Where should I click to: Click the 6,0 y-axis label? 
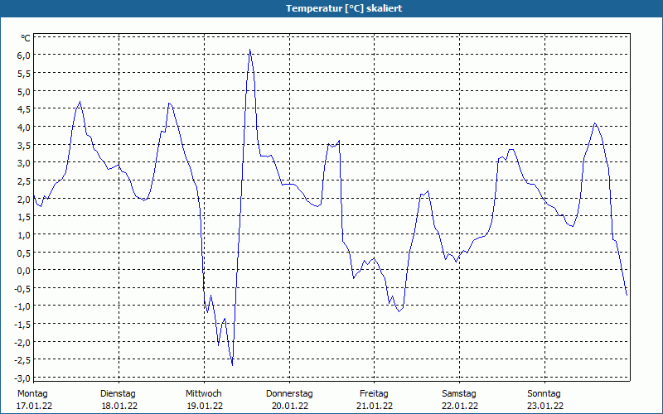pos(24,55)
